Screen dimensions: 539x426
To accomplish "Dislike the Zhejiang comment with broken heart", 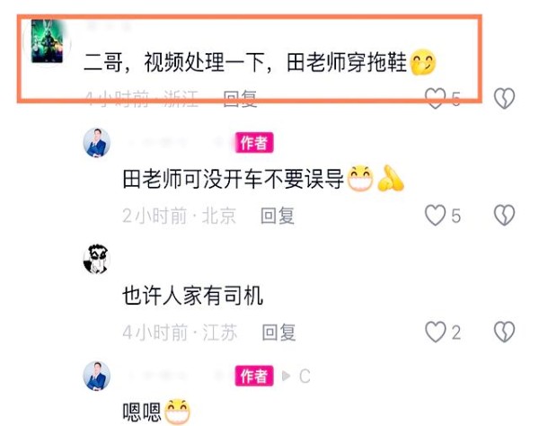I will pyautogui.click(x=504, y=98).
